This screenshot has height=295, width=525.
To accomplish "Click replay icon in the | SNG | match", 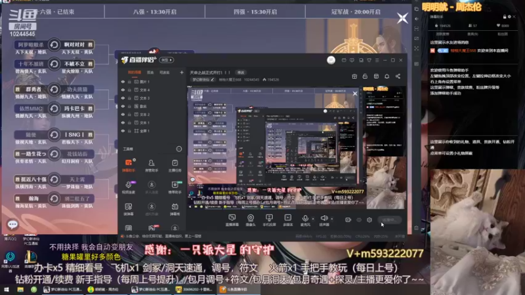I will pyautogui.click(x=54, y=134).
